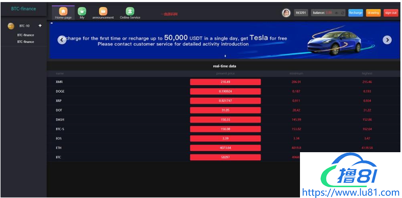
Task: Click the XMR present price 210.49
Action: (225, 82)
